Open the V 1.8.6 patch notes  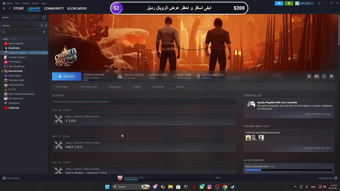pyautogui.click(x=144, y=119)
